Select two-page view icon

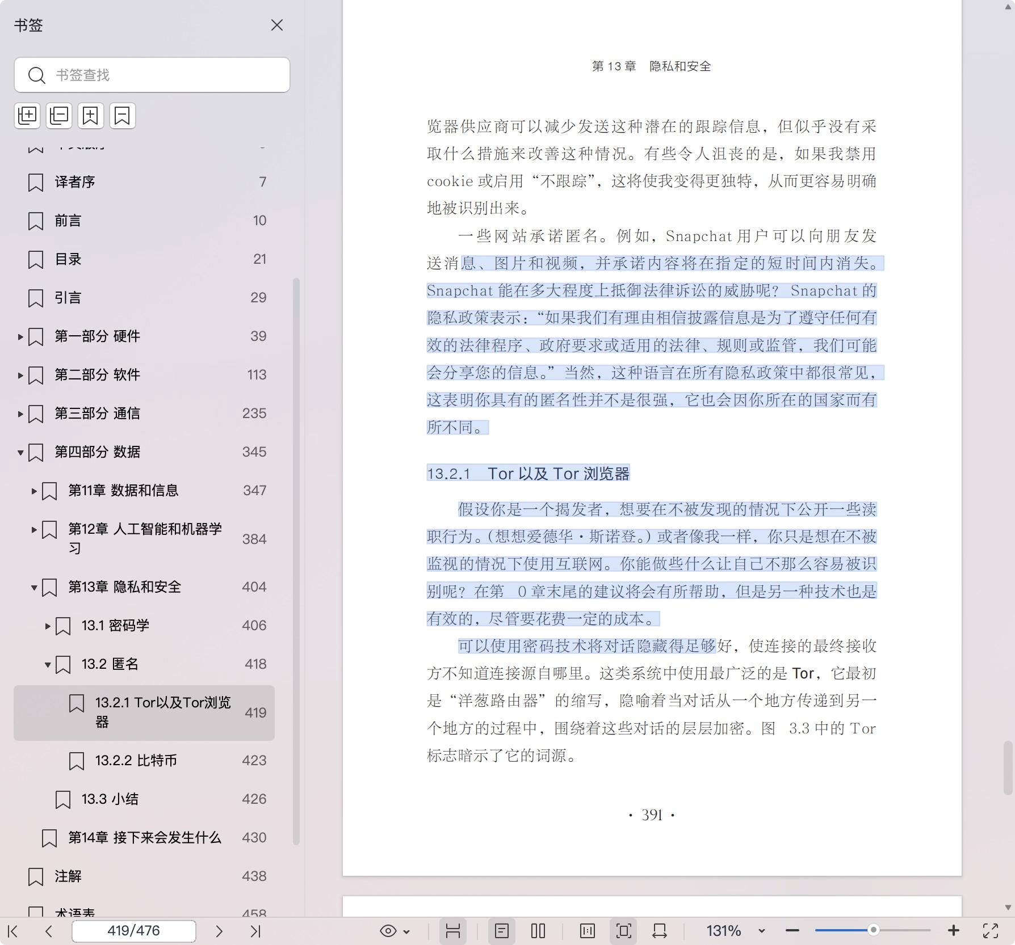coord(538,931)
